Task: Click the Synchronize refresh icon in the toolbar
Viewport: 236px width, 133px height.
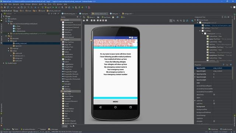Action: pos(8,7)
